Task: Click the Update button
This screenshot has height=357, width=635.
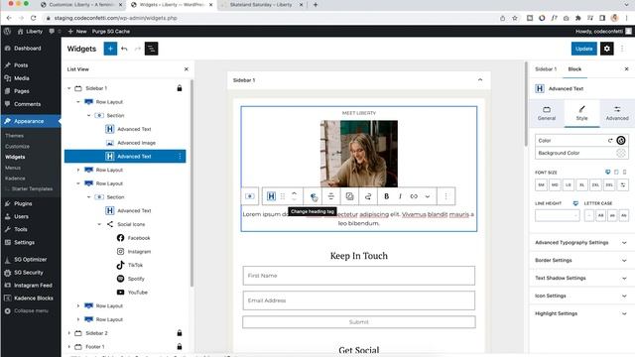Action: [x=584, y=49]
